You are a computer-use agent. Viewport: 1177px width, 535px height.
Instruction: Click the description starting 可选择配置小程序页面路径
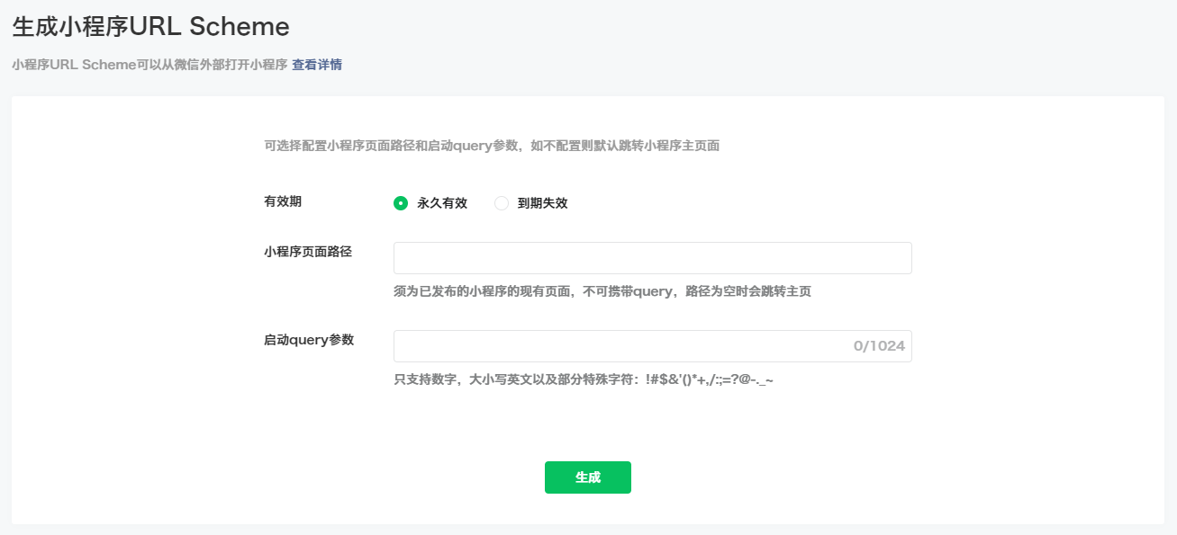pos(492,146)
